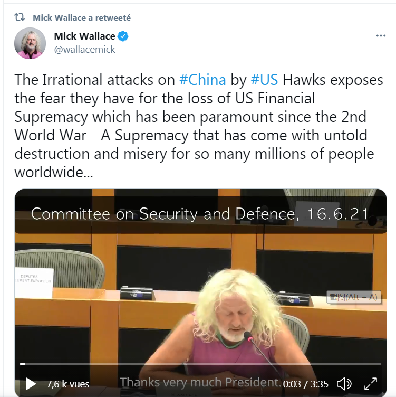This screenshot has height=397, width=396.
Task: Toggle the video volume speaker icon
Action: coord(344,384)
